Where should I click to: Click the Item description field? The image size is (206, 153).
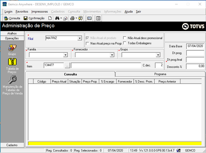pyautogui.click(x=106, y=65)
